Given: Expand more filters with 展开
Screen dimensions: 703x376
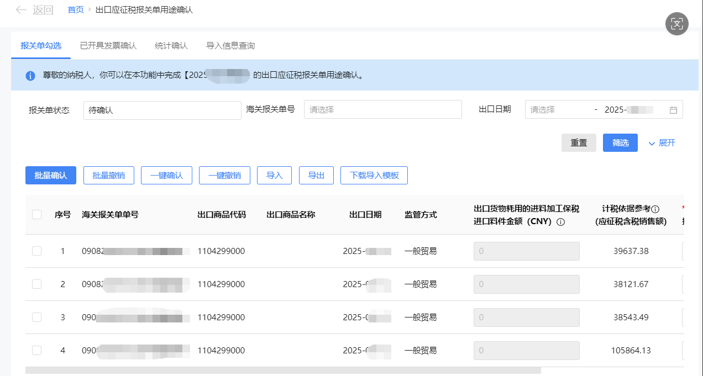Looking at the screenshot, I should tap(662, 143).
